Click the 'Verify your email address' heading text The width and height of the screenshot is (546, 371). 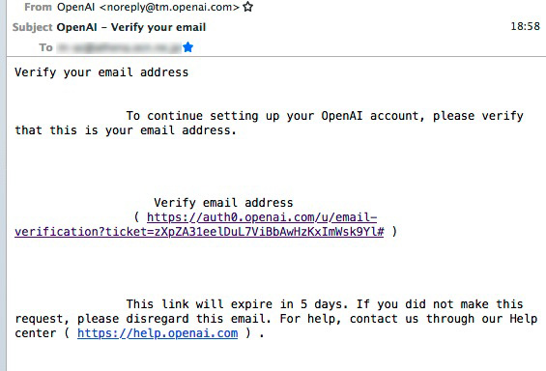tap(101, 72)
